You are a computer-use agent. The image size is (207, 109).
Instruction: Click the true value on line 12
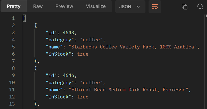tap(83, 97)
